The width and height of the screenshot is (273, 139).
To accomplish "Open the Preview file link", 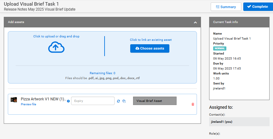I will 28,104.
